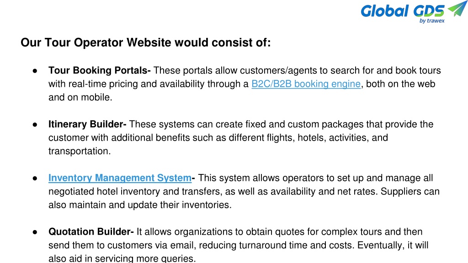Click the bullet before Itinerary Builder

pos(35,125)
